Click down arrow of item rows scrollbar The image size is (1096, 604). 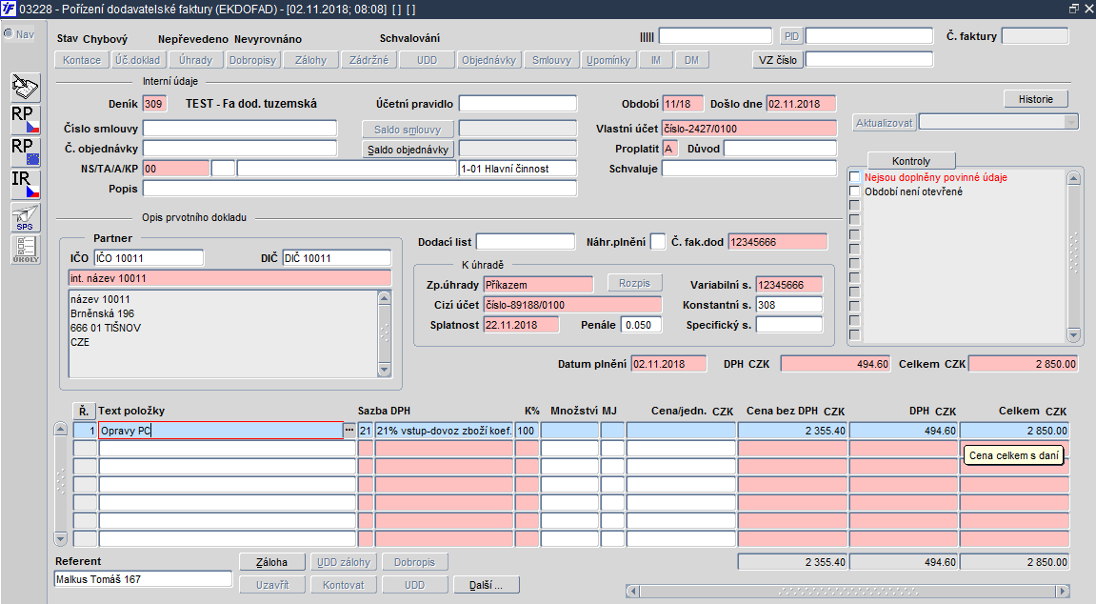[x=60, y=538]
